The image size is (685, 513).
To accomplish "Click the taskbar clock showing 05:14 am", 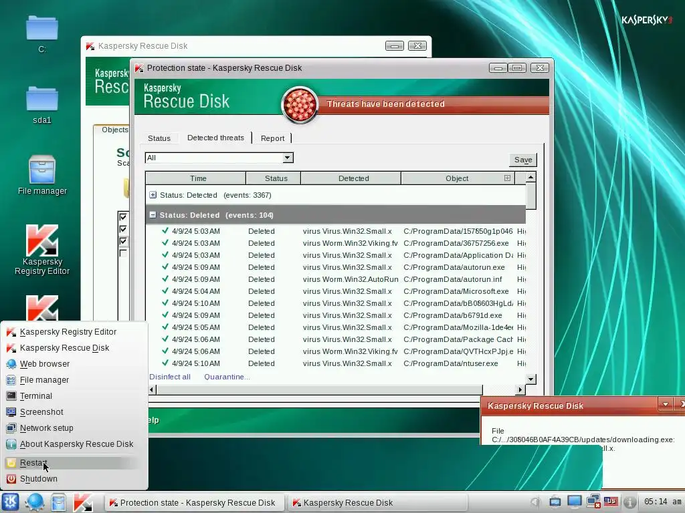I will pos(662,502).
